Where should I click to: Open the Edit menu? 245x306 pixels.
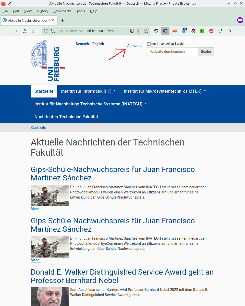click(x=16, y=11)
